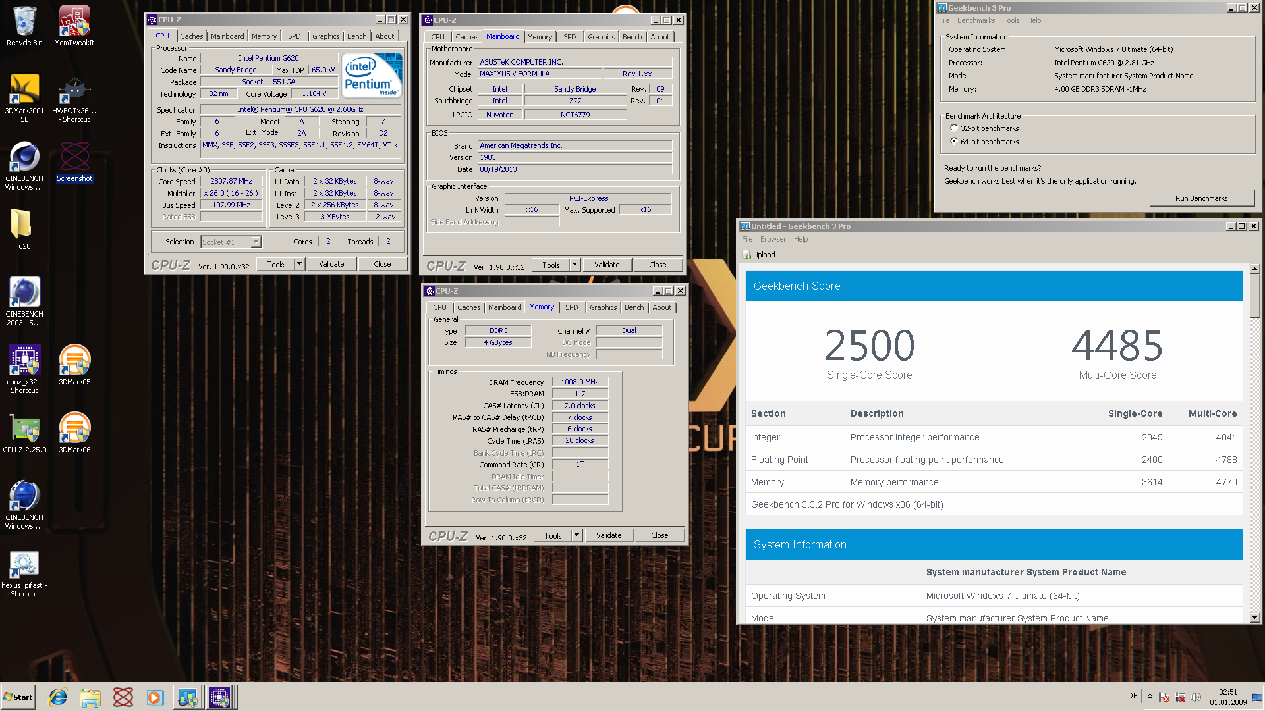Open Help menu in Geekbench 3 Pro
This screenshot has width=1265, height=711.
tap(1034, 21)
